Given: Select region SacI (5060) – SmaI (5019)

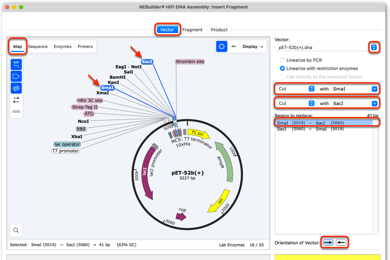Looking at the screenshot, I should pyautogui.click(x=324, y=129).
